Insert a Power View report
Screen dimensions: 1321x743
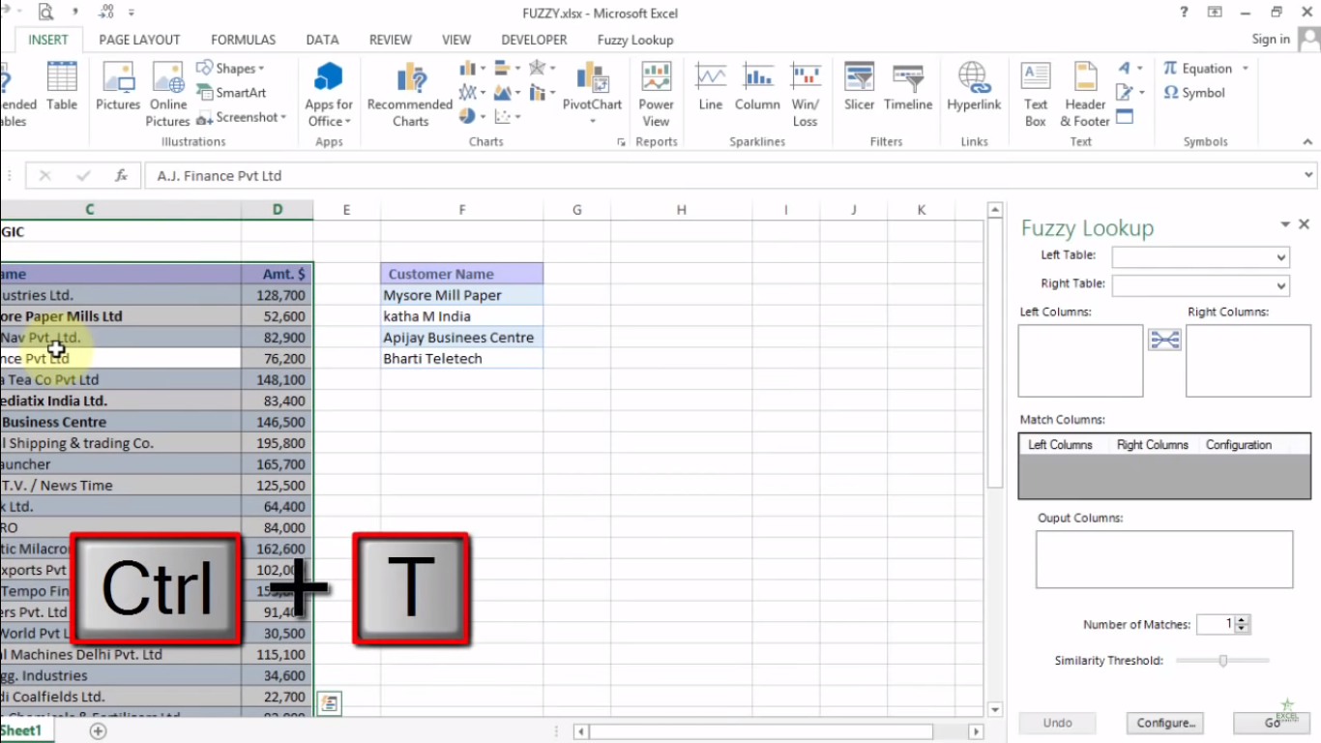click(x=656, y=94)
